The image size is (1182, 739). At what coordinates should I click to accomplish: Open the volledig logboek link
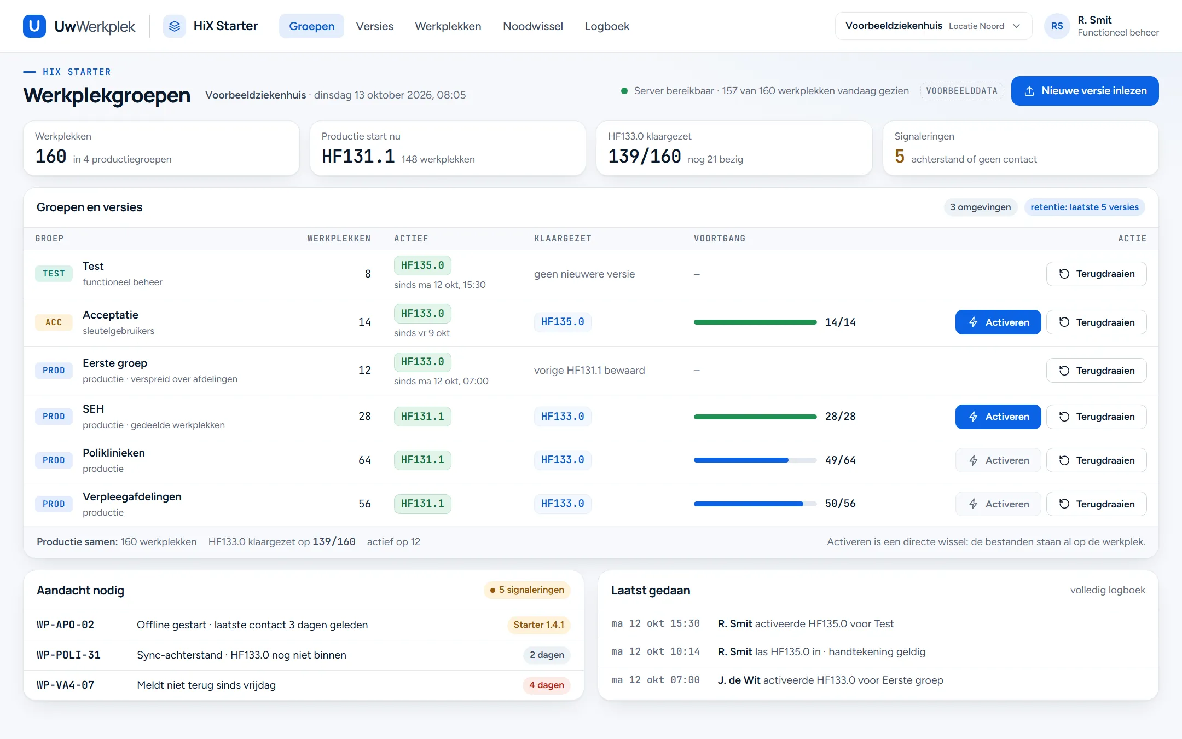tap(1107, 590)
